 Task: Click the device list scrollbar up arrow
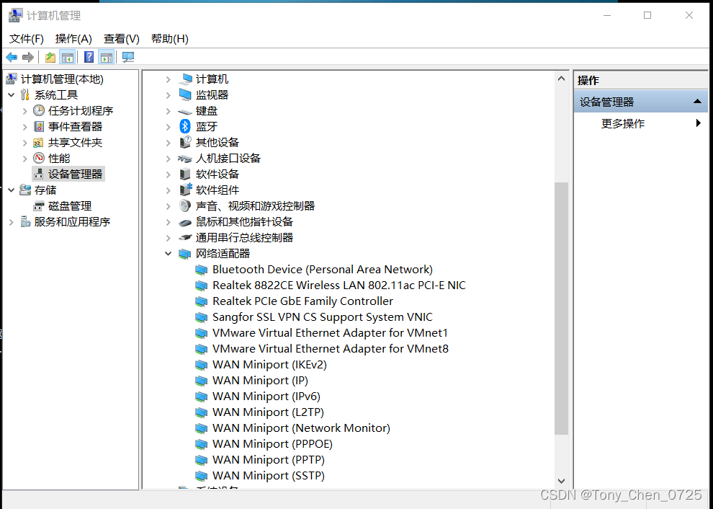[x=561, y=79]
